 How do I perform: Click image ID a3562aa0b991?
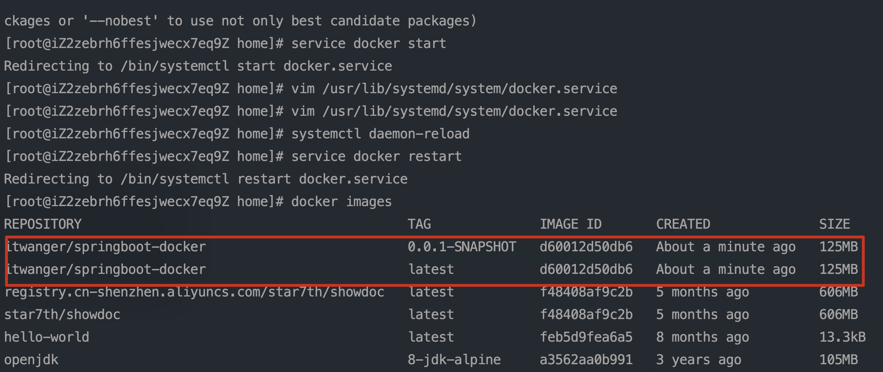click(x=586, y=360)
